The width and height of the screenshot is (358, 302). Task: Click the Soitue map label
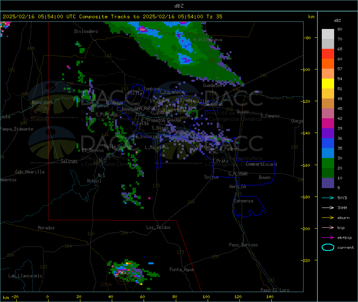(211, 177)
